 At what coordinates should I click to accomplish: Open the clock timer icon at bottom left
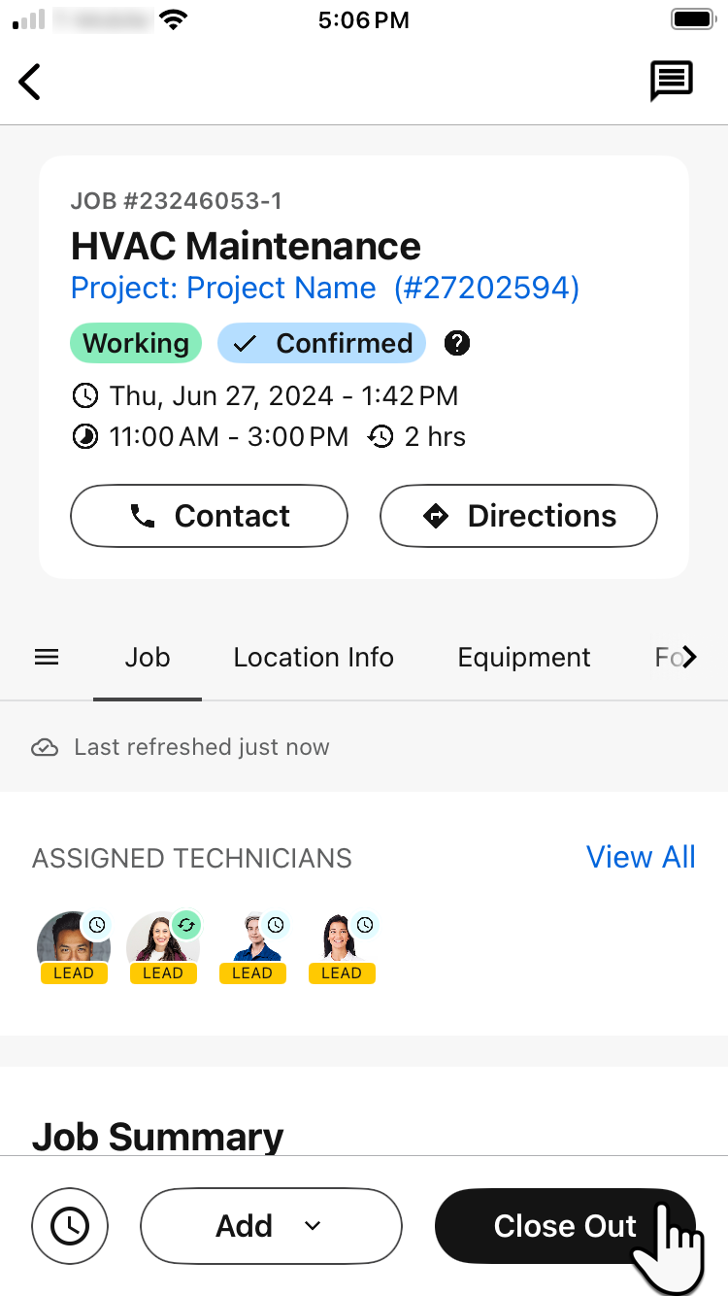click(69, 1226)
